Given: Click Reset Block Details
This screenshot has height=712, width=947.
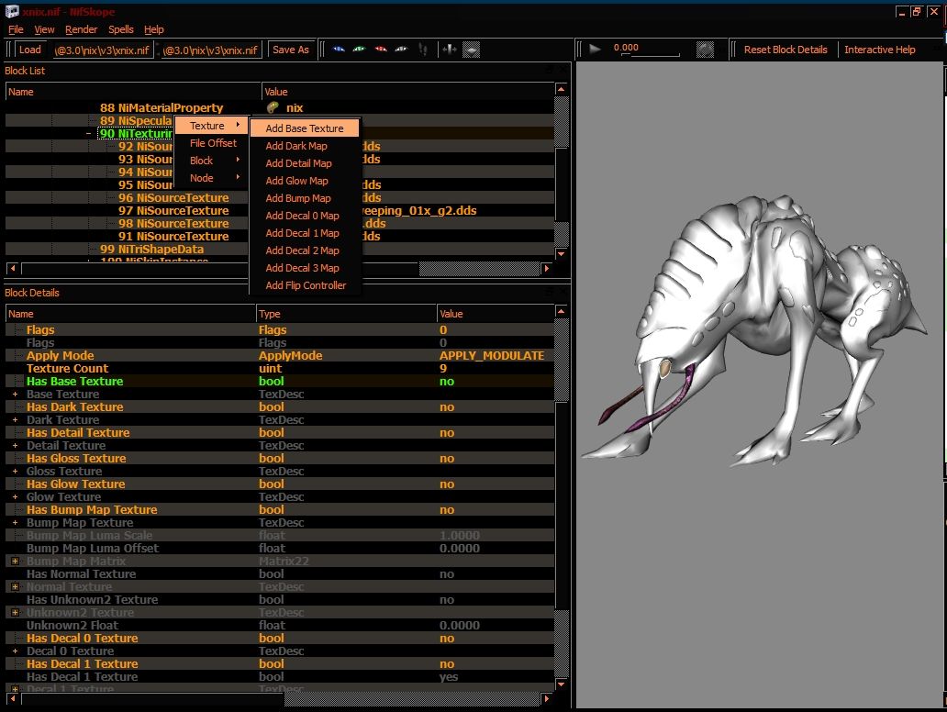Looking at the screenshot, I should click(x=785, y=50).
